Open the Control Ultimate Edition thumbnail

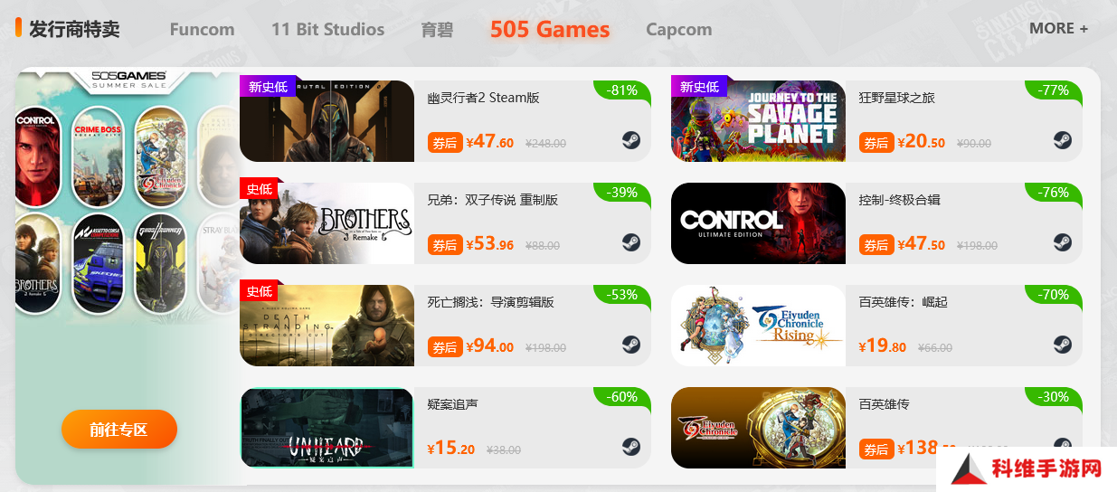pyautogui.click(x=758, y=223)
